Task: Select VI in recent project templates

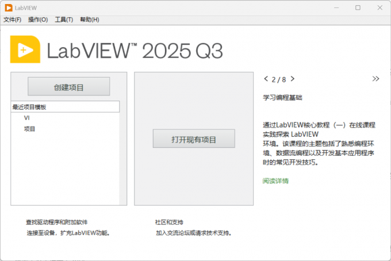Action: click(26, 118)
